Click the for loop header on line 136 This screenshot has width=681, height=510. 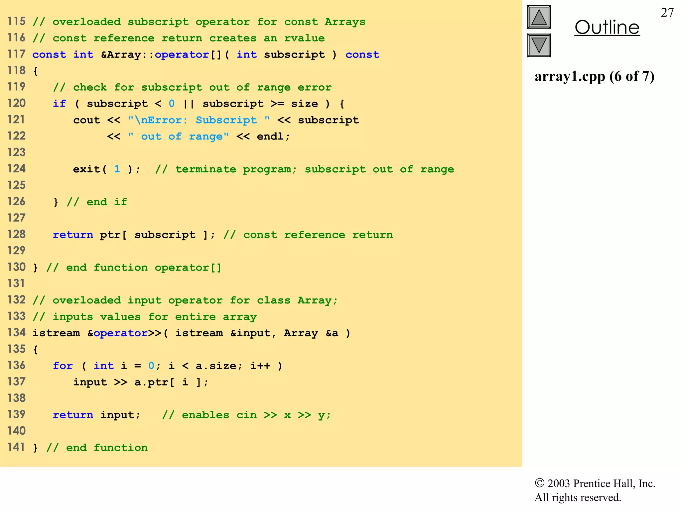(168, 366)
